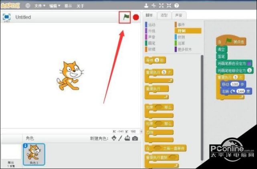Paint a new sprite with the brush icon
The height and width of the screenshot is (169, 257).
point(120,138)
